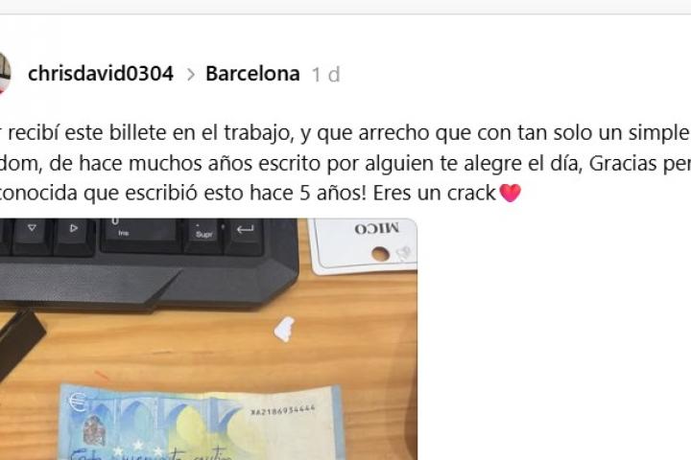Click the down-arrow key on keyboard

pyautogui.click(x=32, y=228)
